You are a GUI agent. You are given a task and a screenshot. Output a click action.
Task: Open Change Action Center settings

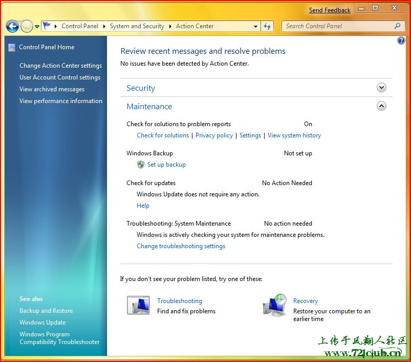coord(60,66)
